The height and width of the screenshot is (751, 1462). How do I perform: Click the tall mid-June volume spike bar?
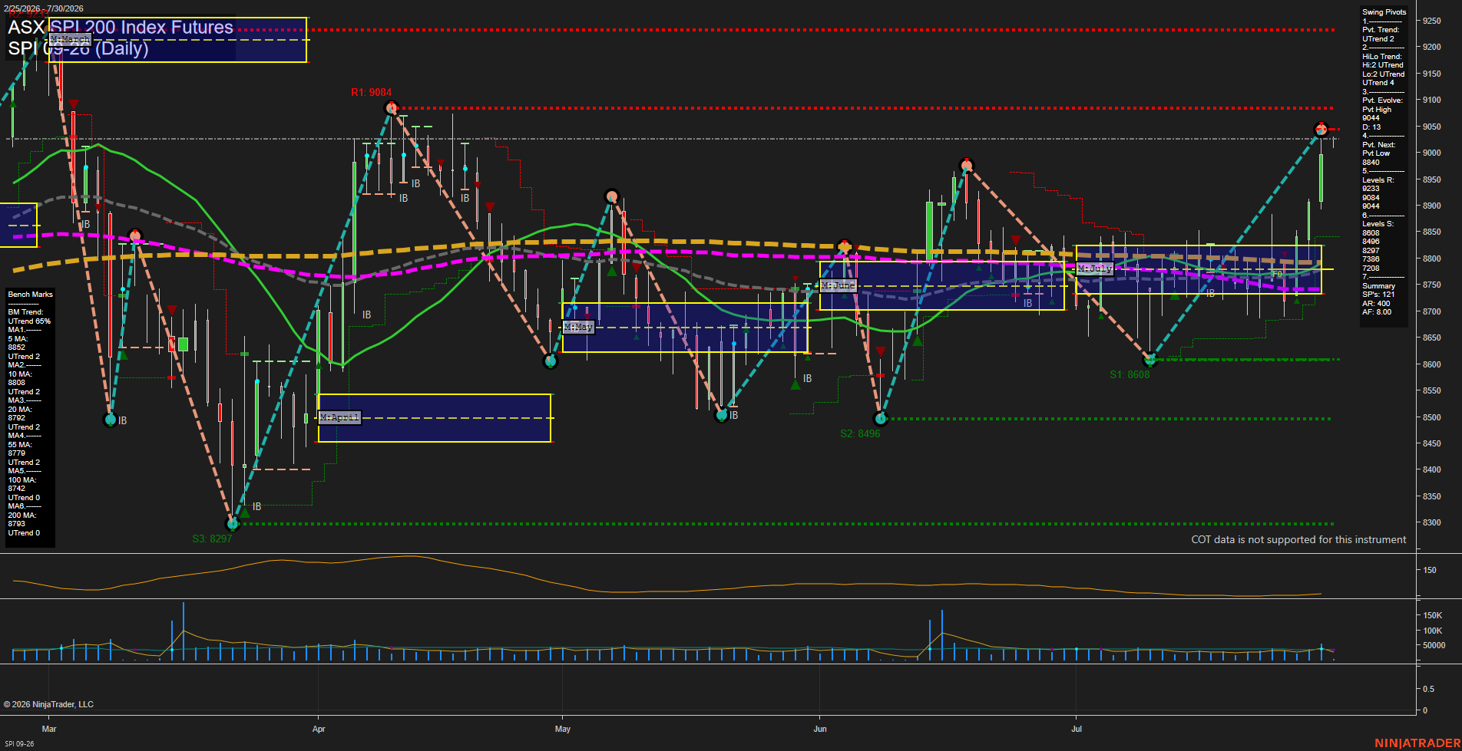[x=941, y=635]
